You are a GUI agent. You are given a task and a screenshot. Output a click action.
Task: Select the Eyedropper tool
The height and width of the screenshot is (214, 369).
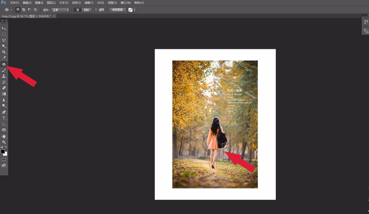(x=4, y=58)
